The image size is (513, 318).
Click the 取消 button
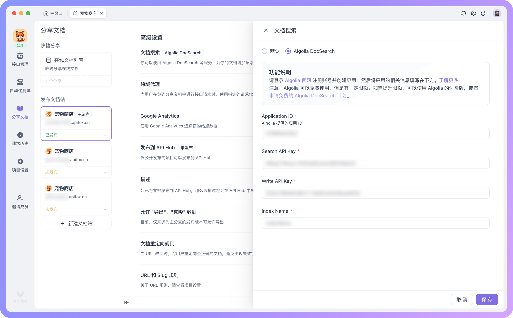(462, 300)
